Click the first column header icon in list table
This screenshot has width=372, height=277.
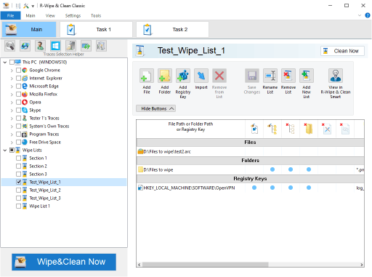pyautogui.click(x=254, y=129)
